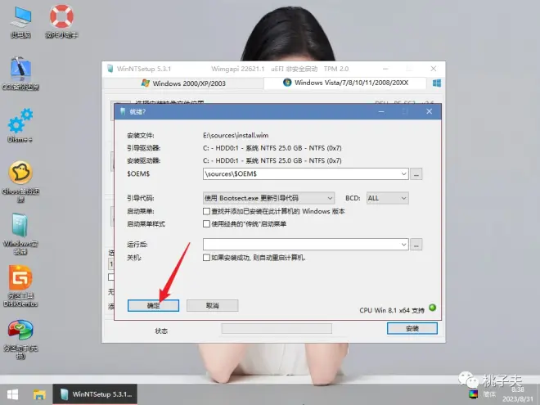Open the Ghost备份还原 desktop icon
This screenshot has width=540, height=405.
(20, 182)
